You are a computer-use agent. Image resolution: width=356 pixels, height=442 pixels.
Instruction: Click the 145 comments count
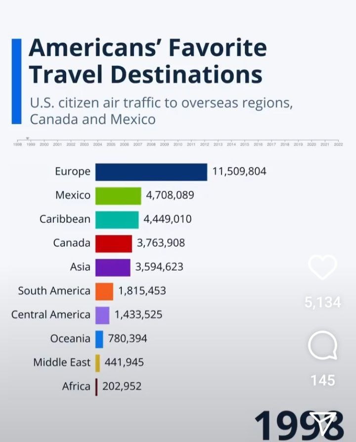(x=322, y=380)
